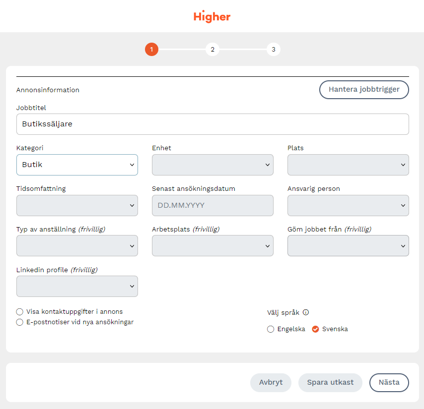The width and height of the screenshot is (424, 409).
Task: Click inside the Jobbtitel text field
Action: (212, 124)
